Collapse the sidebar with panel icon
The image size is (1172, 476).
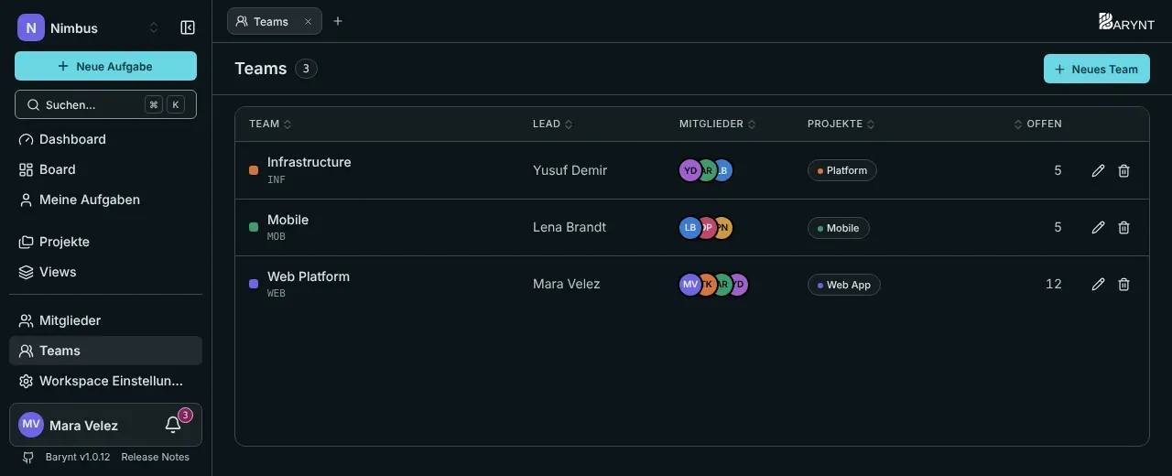pos(188,27)
